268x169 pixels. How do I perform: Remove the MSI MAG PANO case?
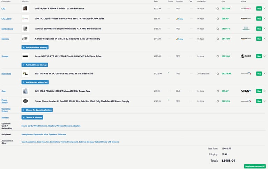pyautogui.click(x=265, y=91)
